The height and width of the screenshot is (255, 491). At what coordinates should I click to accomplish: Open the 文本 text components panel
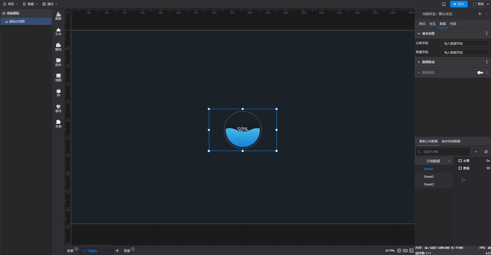58,31
